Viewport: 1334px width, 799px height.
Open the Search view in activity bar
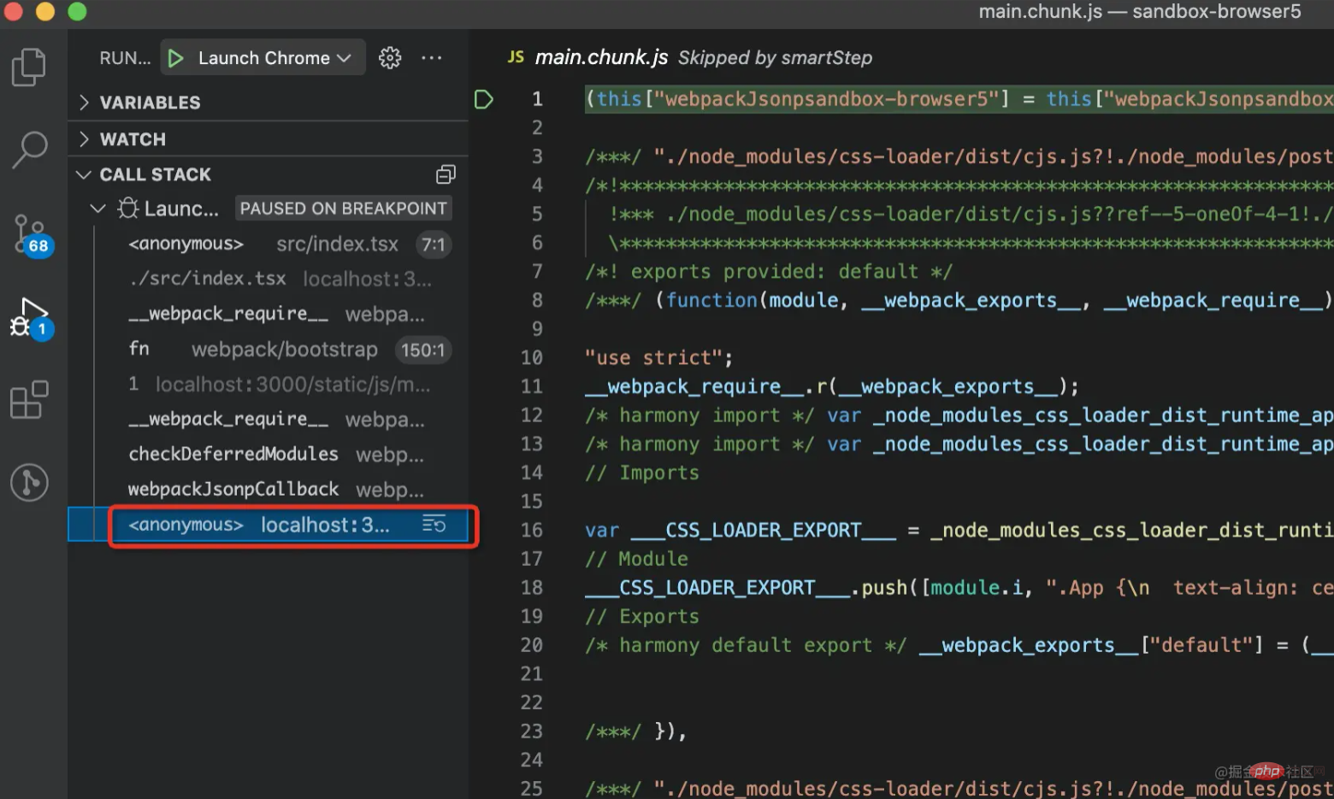click(x=29, y=150)
